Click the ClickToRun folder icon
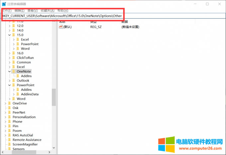 14,58
